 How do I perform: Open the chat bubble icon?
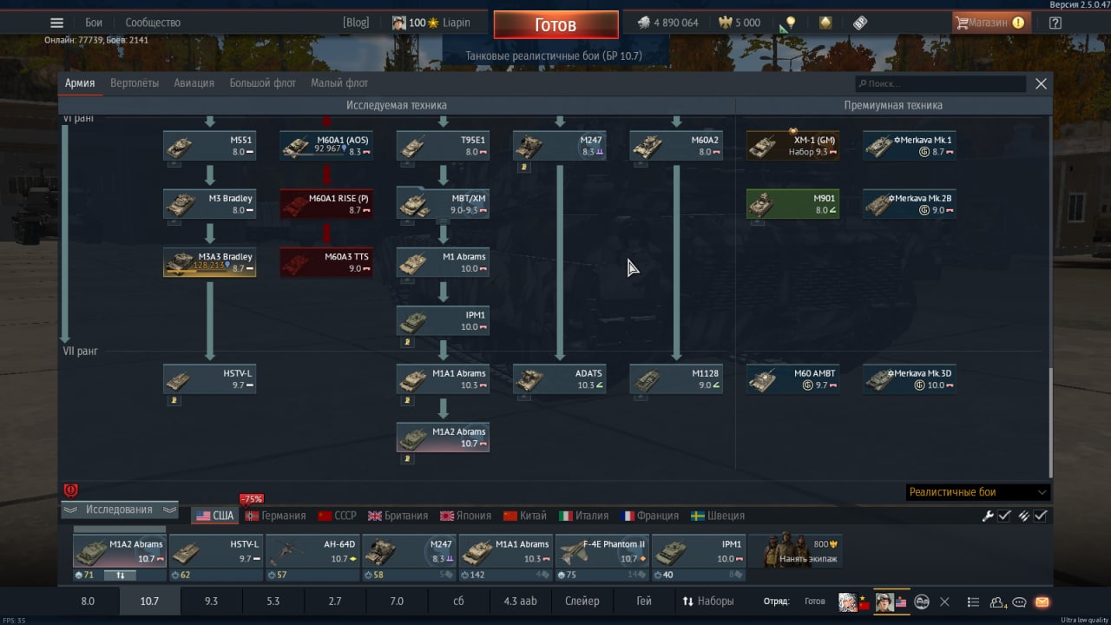(1020, 602)
